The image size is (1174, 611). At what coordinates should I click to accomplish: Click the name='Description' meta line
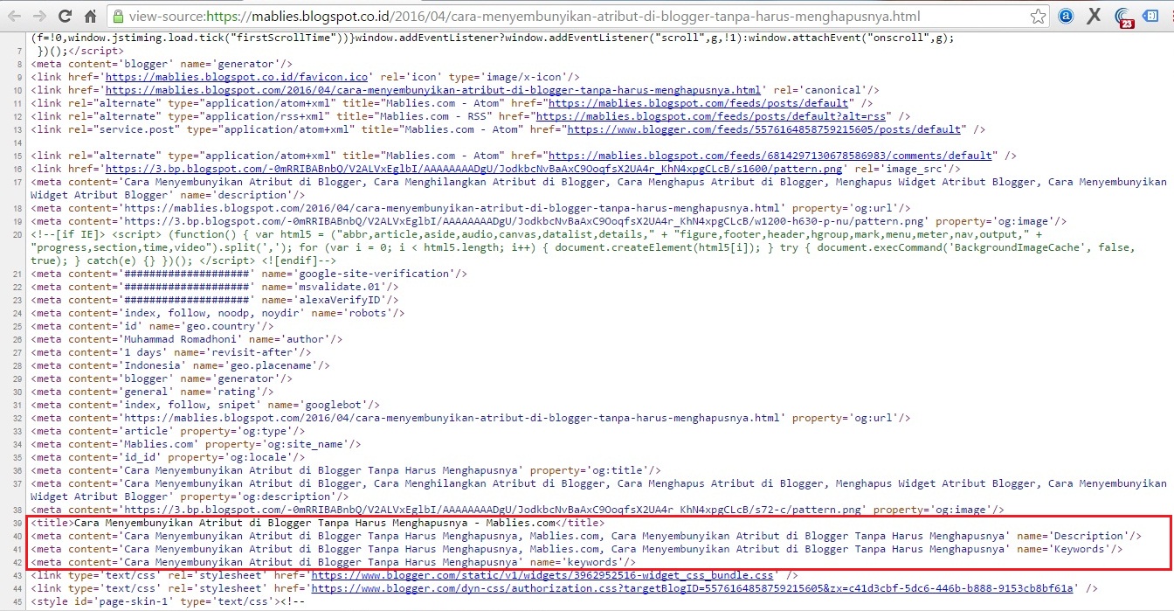pyautogui.click(x=586, y=536)
